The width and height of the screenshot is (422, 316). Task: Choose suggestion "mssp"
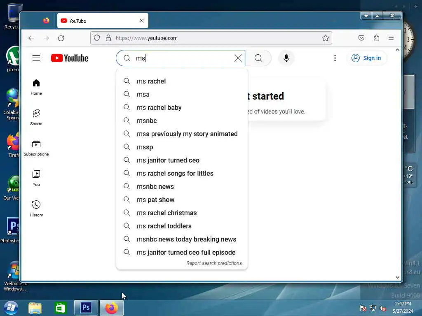pos(182,147)
